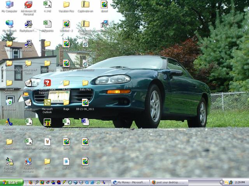This screenshot has height=186, width=249.
Task: Open the VA Trip folder
Action: pyautogui.click(x=66, y=83)
